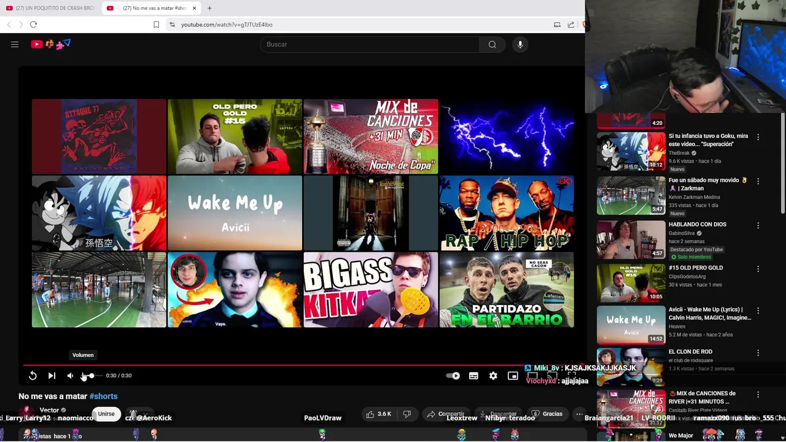Open options for 'HABLANDO CON DIOS' video
Screen dimensions: 786x442
pyautogui.click(x=758, y=225)
